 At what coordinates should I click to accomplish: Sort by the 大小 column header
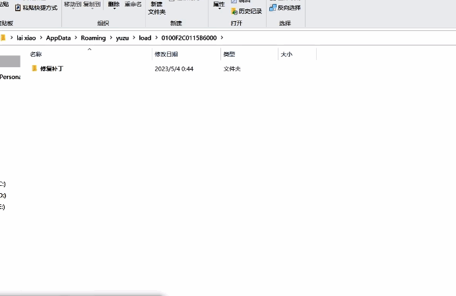(286, 54)
